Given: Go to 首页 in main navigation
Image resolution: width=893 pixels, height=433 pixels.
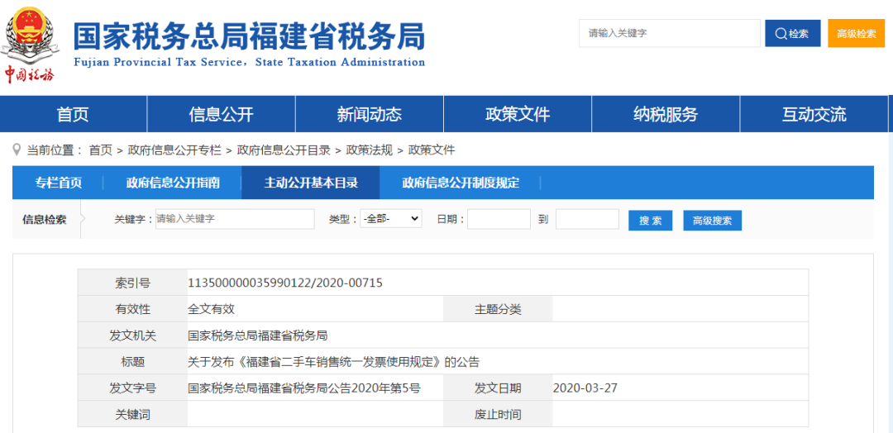Looking at the screenshot, I should [x=74, y=114].
